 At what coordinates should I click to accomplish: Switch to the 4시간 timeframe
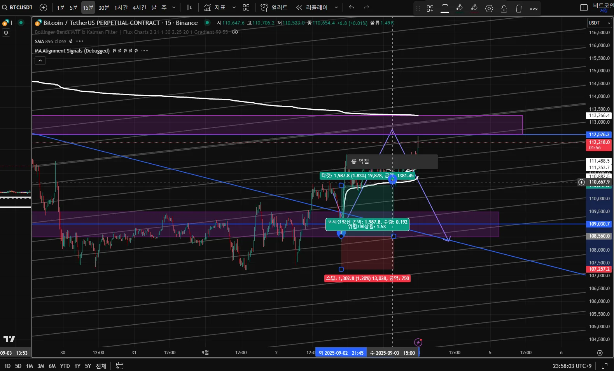click(x=139, y=8)
